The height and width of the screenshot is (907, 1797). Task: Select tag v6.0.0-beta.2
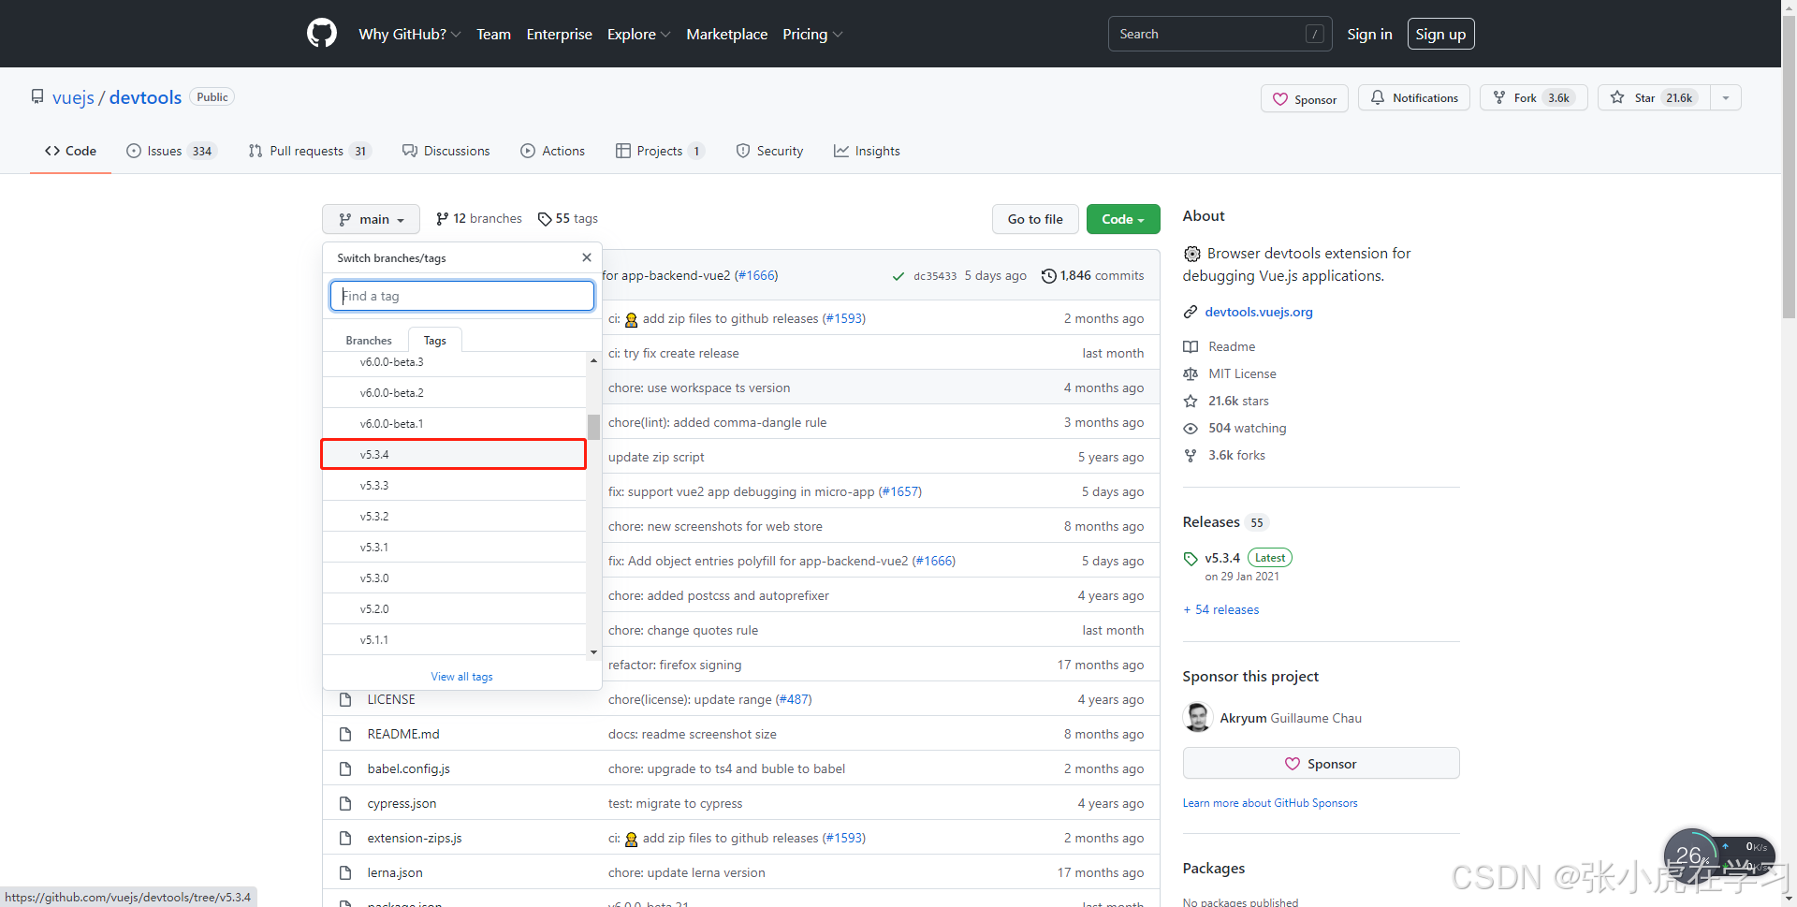pyautogui.click(x=455, y=392)
